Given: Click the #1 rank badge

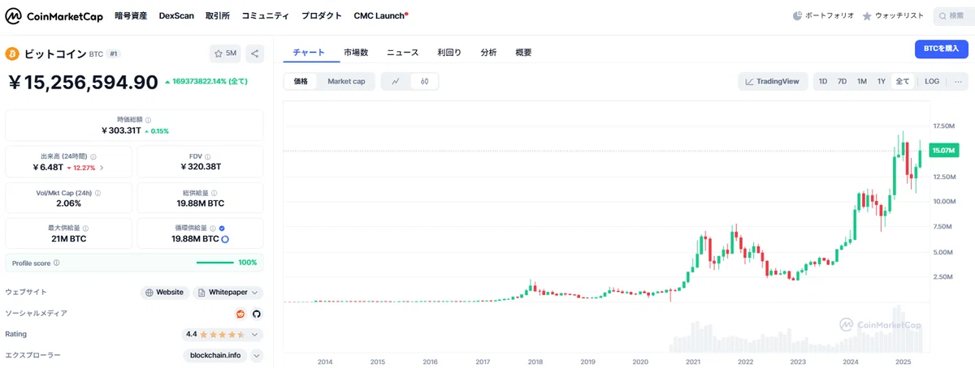Looking at the screenshot, I should 114,54.
